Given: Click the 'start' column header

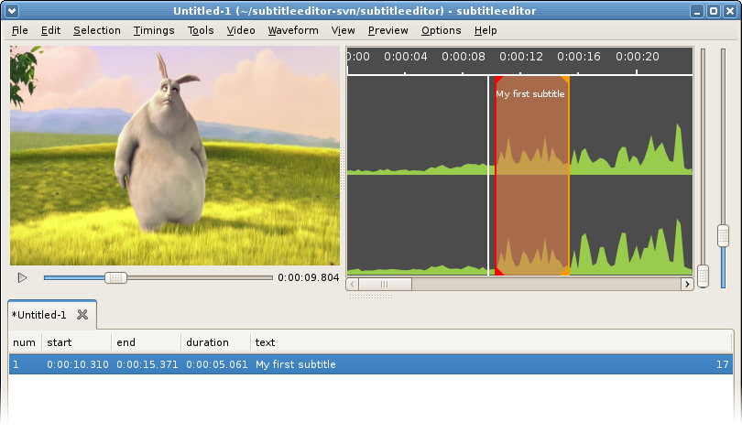Looking at the screenshot, I should pos(76,342).
